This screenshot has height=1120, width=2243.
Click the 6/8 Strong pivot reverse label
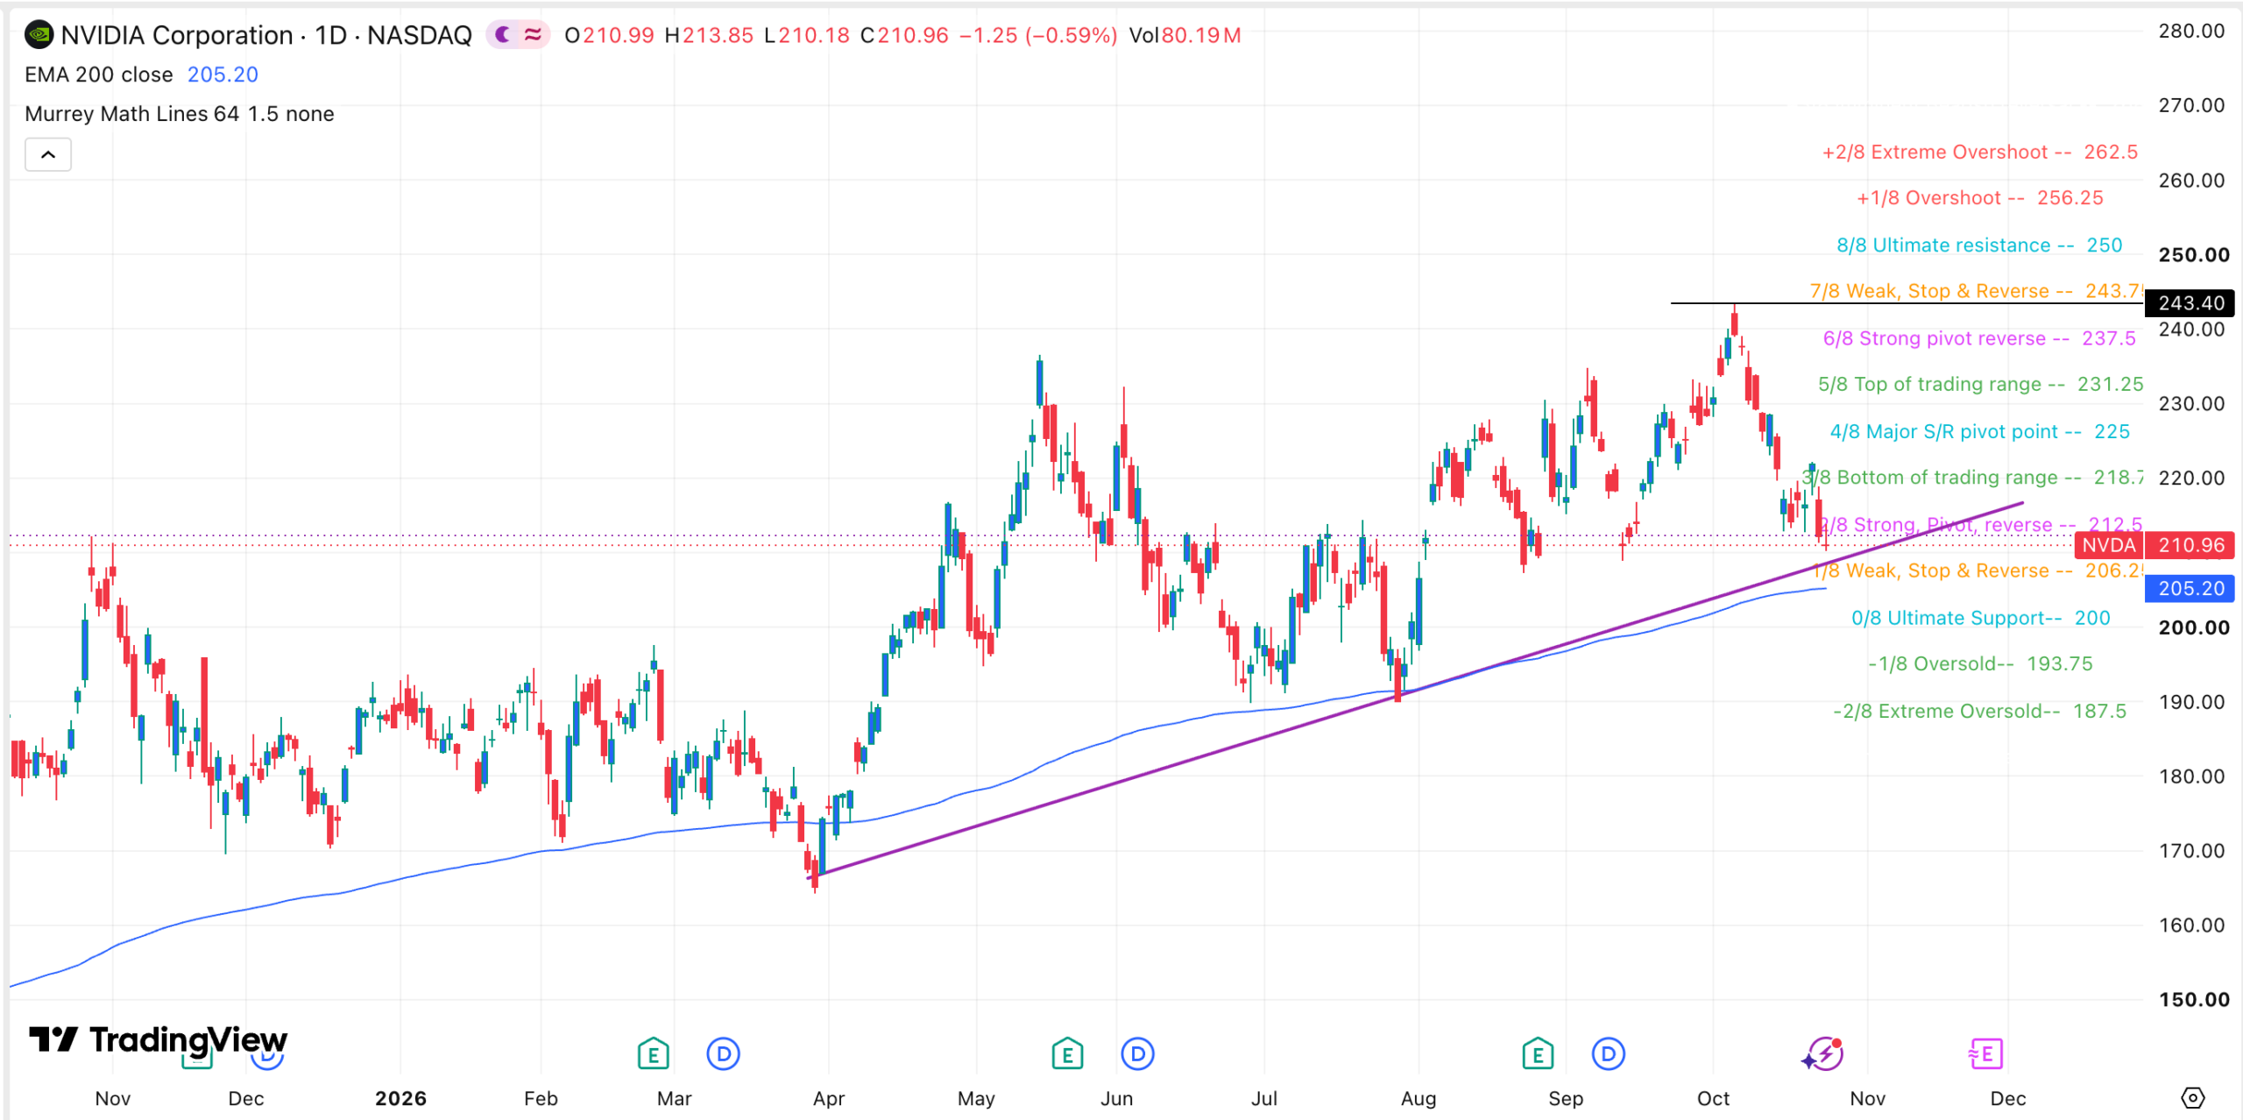(x=1979, y=338)
